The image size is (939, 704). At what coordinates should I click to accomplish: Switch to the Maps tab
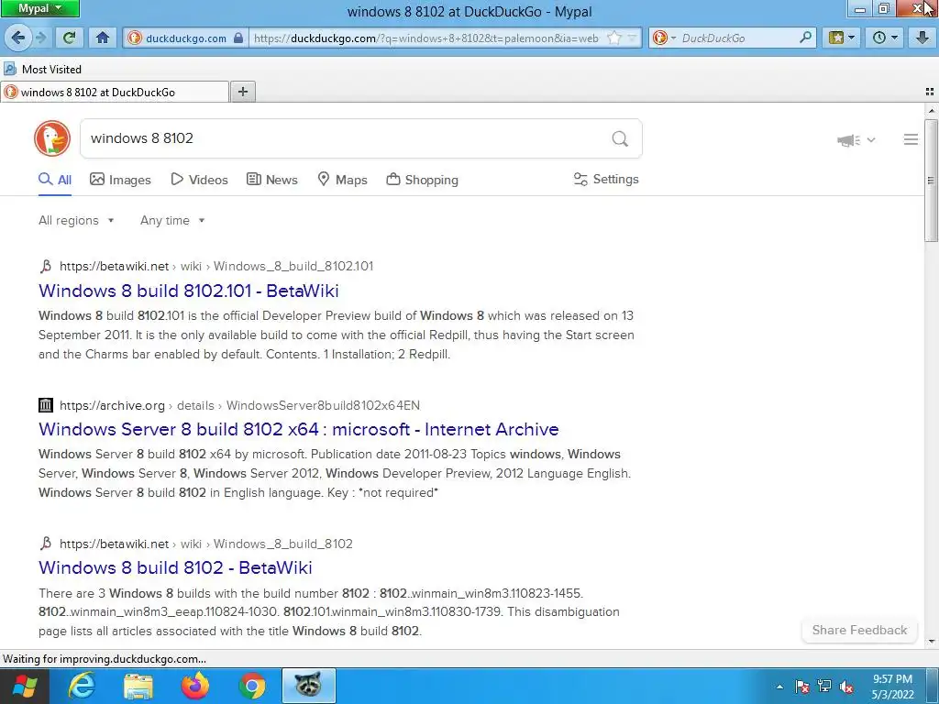(342, 180)
